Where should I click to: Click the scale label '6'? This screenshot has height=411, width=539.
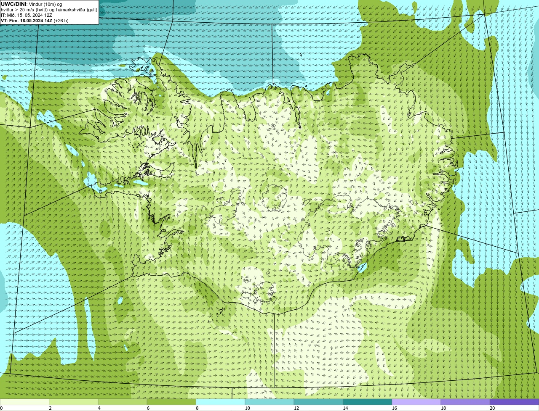[148, 408]
